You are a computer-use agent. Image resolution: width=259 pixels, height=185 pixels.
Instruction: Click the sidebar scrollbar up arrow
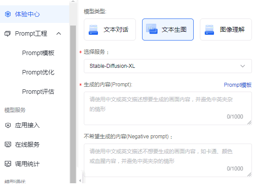[73, 1]
